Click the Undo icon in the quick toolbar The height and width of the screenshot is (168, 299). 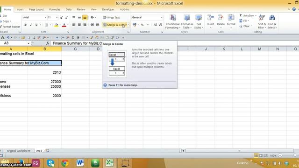tap(8, 38)
